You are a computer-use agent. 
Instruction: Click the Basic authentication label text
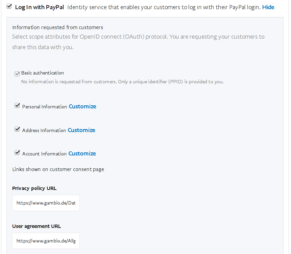(x=43, y=73)
